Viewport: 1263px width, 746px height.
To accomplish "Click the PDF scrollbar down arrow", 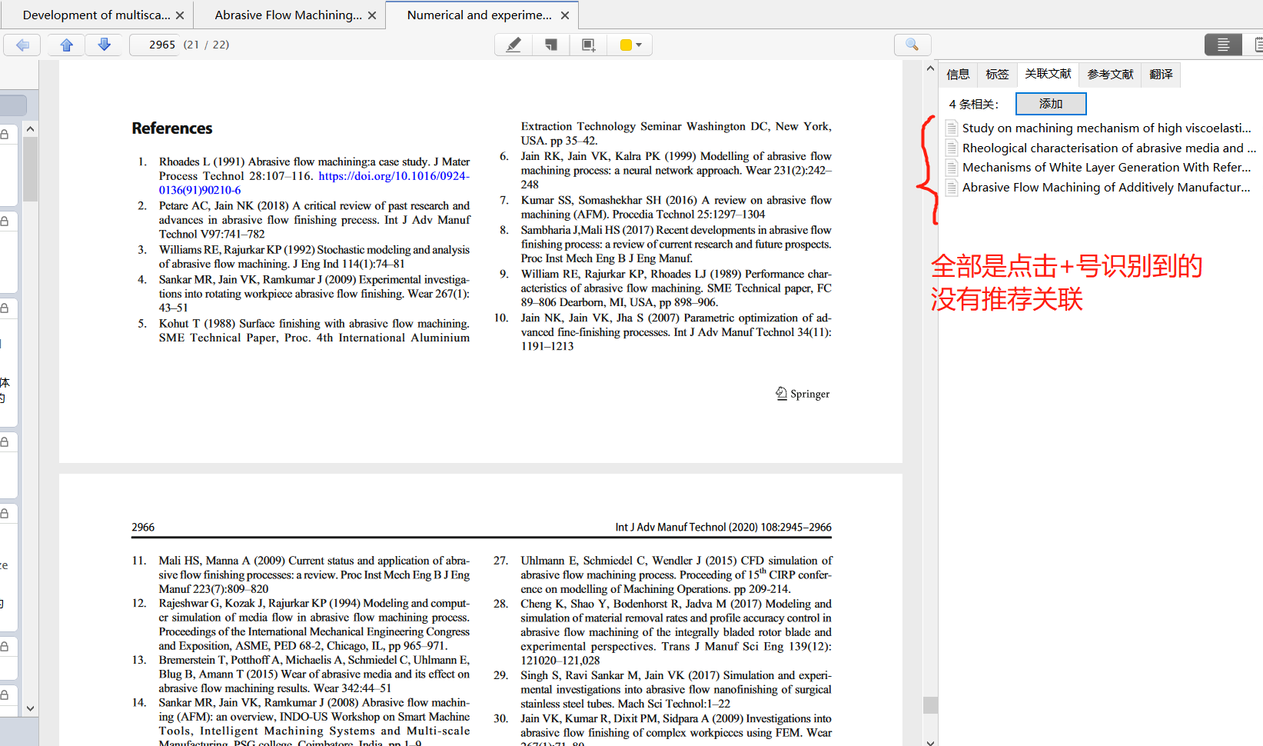I will [930, 741].
